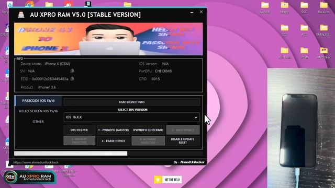
Task: Open the SSC desktop folder
Action: point(304,8)
